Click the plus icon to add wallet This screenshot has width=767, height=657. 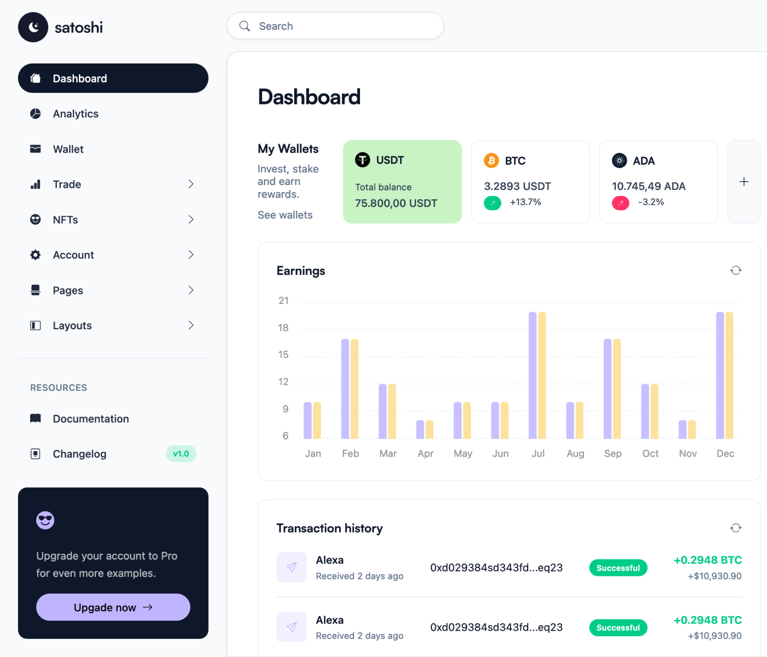pos(743,182)
